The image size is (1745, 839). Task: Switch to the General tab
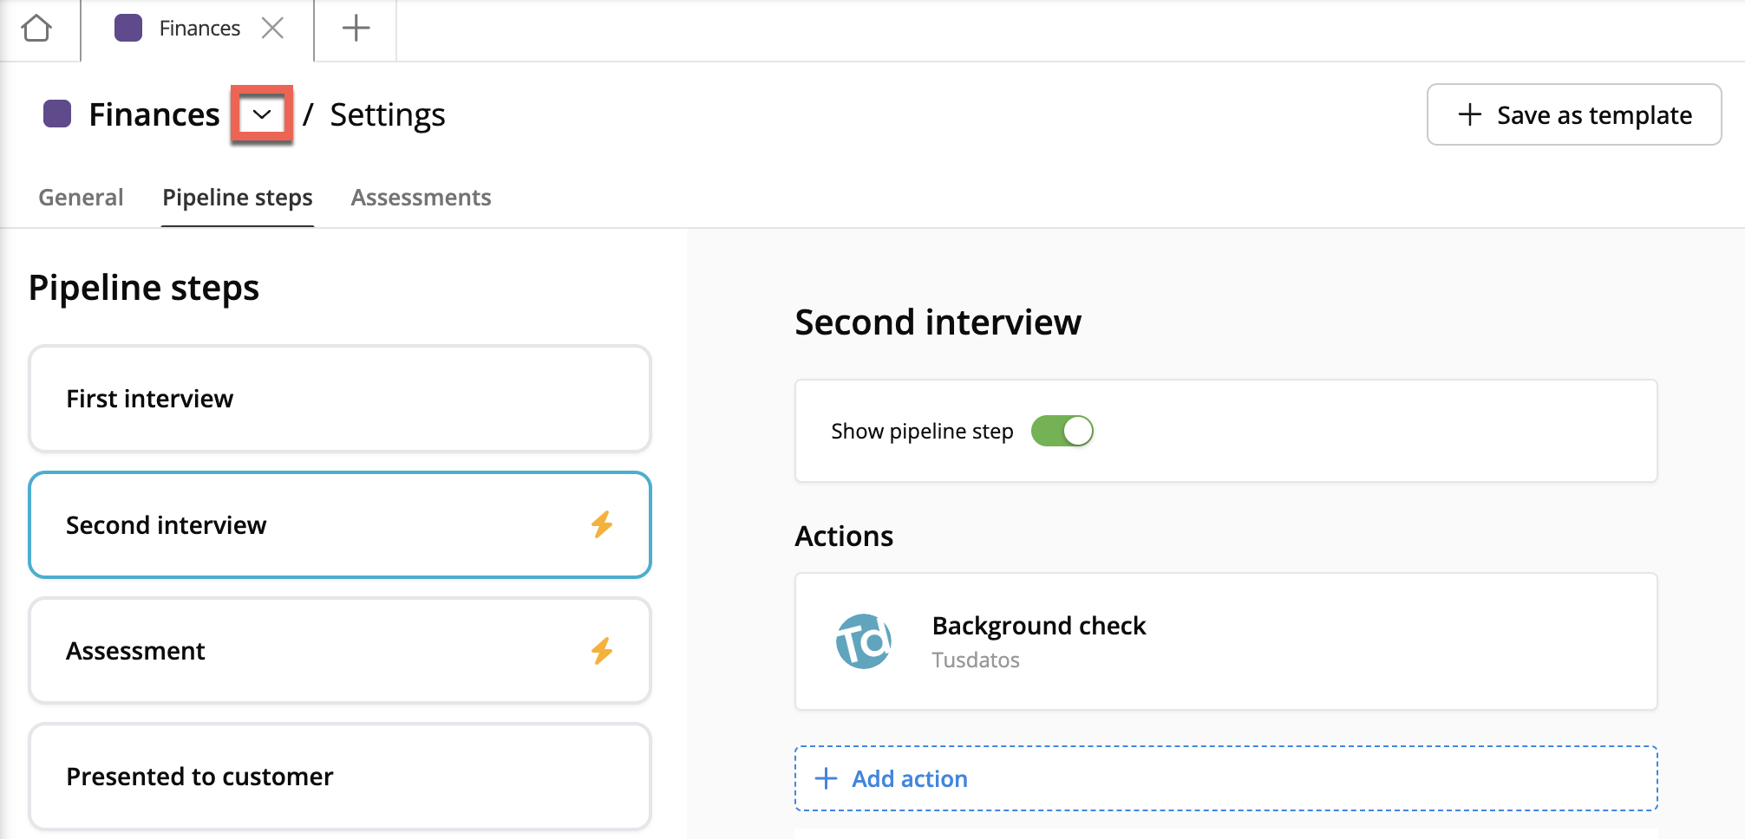[x=81, y=198]
